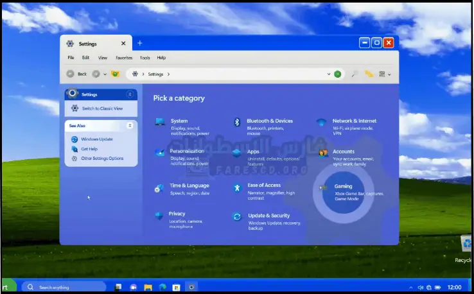Open the File menu
Image resolution: width=474 pixels, height=294 pixels.
pos(71,57)
